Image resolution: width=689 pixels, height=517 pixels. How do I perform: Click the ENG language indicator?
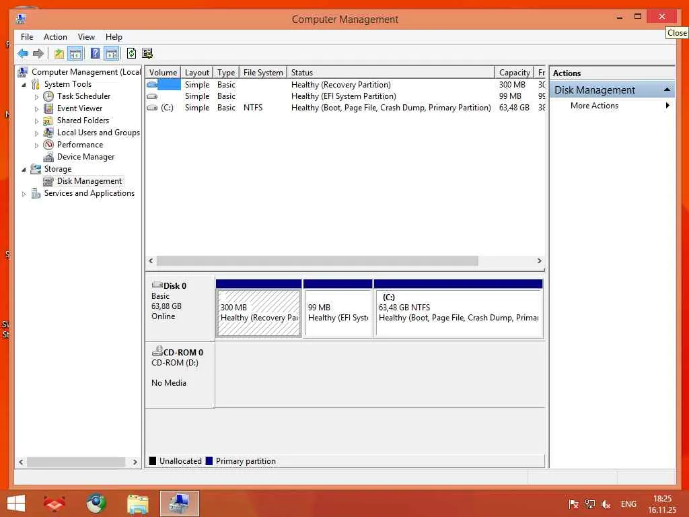click(628, 504)
